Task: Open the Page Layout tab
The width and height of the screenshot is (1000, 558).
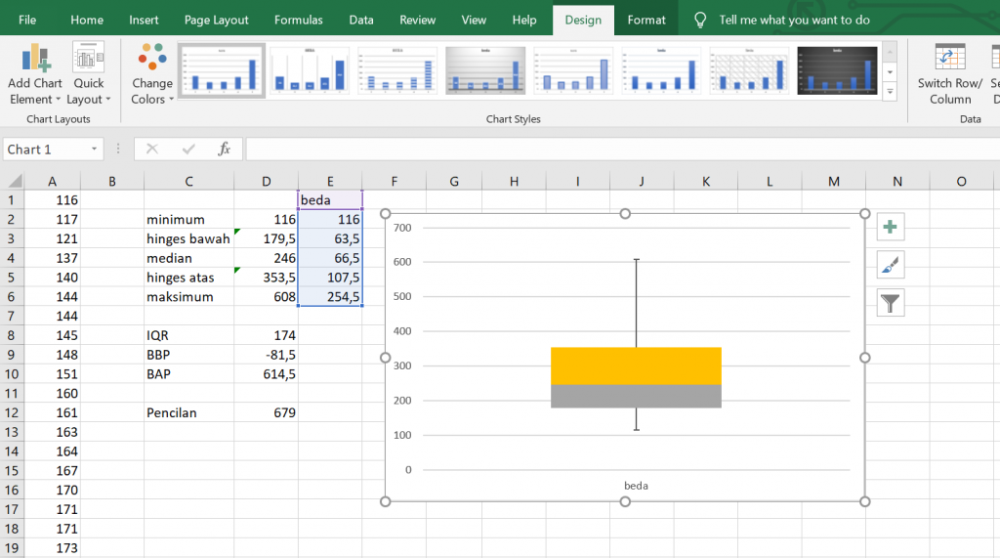Action: click(x=216, y=20)
